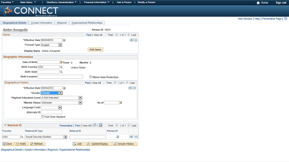Screen dimensions: 289x162
Task: Click into Alternate ID field
Action: 51,112
